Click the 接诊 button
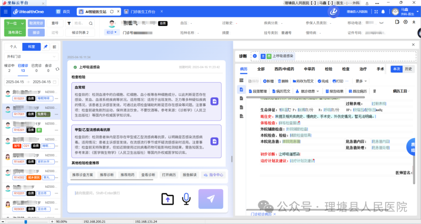 click(36, 32)
